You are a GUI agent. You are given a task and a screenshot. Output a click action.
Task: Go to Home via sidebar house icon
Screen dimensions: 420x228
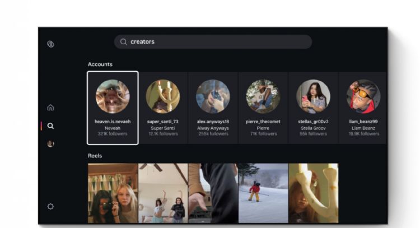(x=50, y=108)
